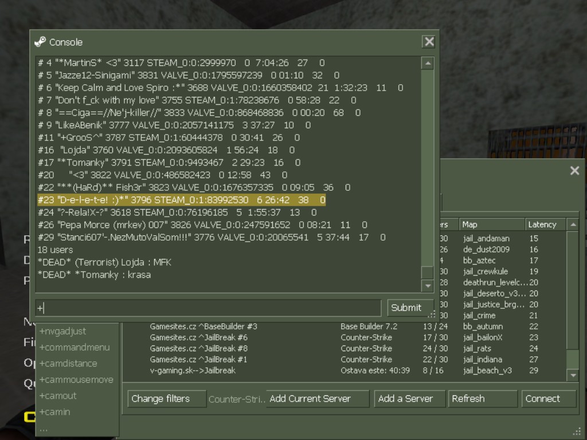Click the console scrollbar up arrow

[x=428, y=63]
